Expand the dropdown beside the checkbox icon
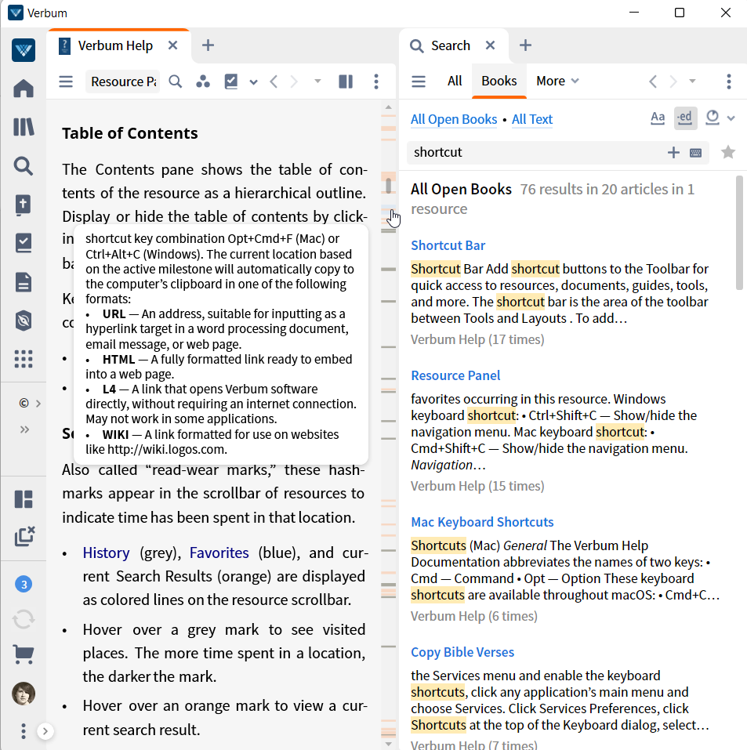 pyautogui.click(x=254, y=82)
